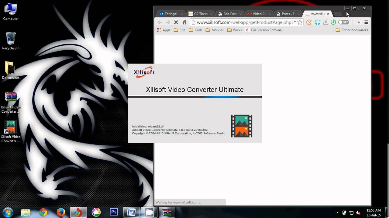
Task: Switch to the Video Co tab
Action: coord(259,14)
